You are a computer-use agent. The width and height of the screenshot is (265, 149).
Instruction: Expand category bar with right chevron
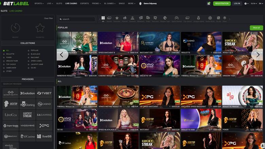230,19
